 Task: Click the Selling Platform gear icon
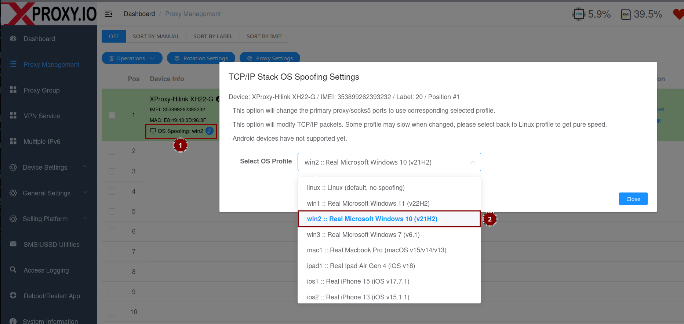(x=13, y=219)
